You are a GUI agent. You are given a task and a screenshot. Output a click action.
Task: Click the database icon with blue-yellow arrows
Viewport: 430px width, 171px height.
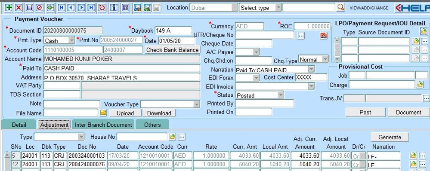[x=138, y=8]
